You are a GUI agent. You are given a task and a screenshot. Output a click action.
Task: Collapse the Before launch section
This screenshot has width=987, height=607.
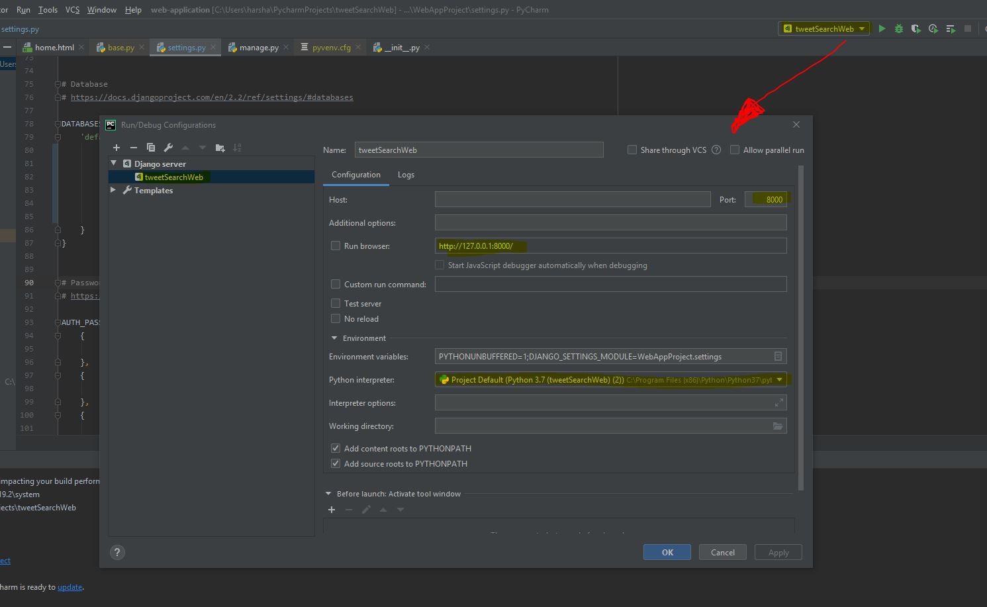(328, 494)
